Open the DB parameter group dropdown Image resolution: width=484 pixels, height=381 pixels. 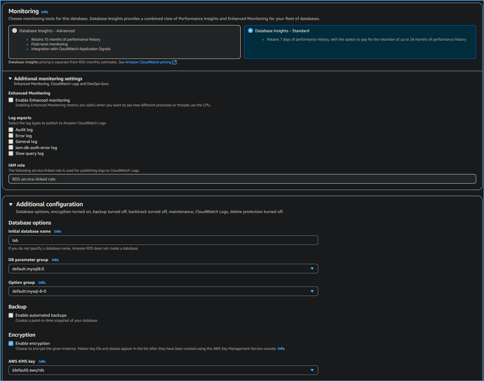[311, 269]
